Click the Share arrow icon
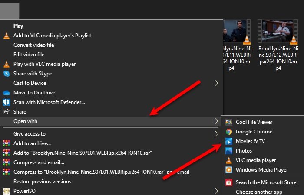The width and height of the screenshot is (304, 195). (6, 112)
